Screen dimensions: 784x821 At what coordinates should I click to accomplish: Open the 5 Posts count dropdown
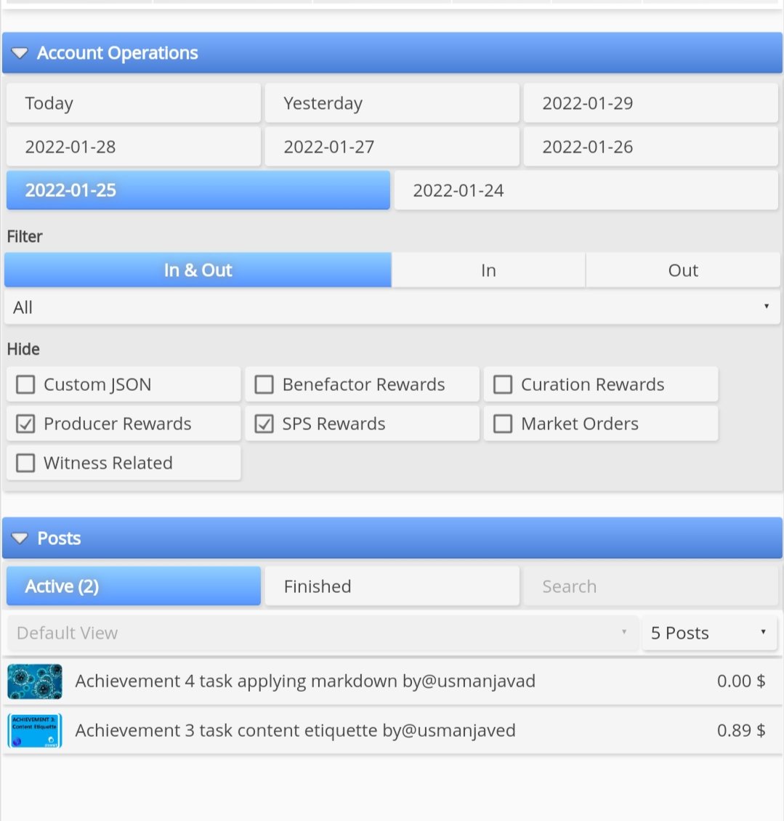[709, 633]
